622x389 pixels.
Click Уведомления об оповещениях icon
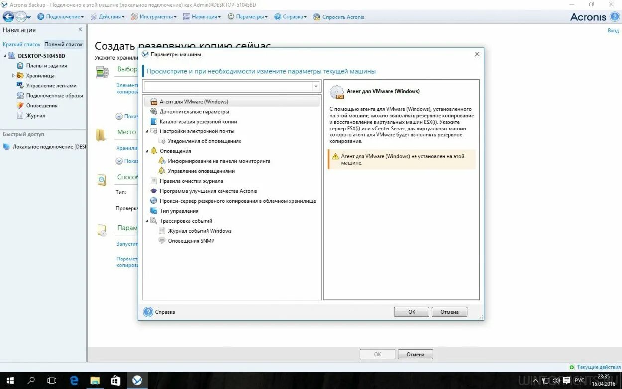click(162, 141)
